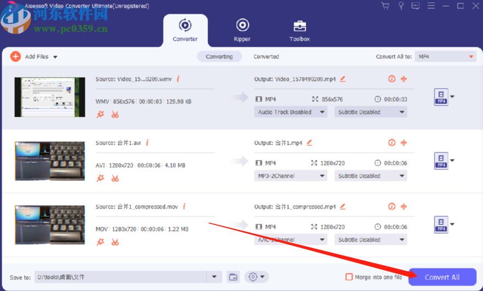Open Audio Track Disabled dropdown
483x291 pixels.
[290, 112]
